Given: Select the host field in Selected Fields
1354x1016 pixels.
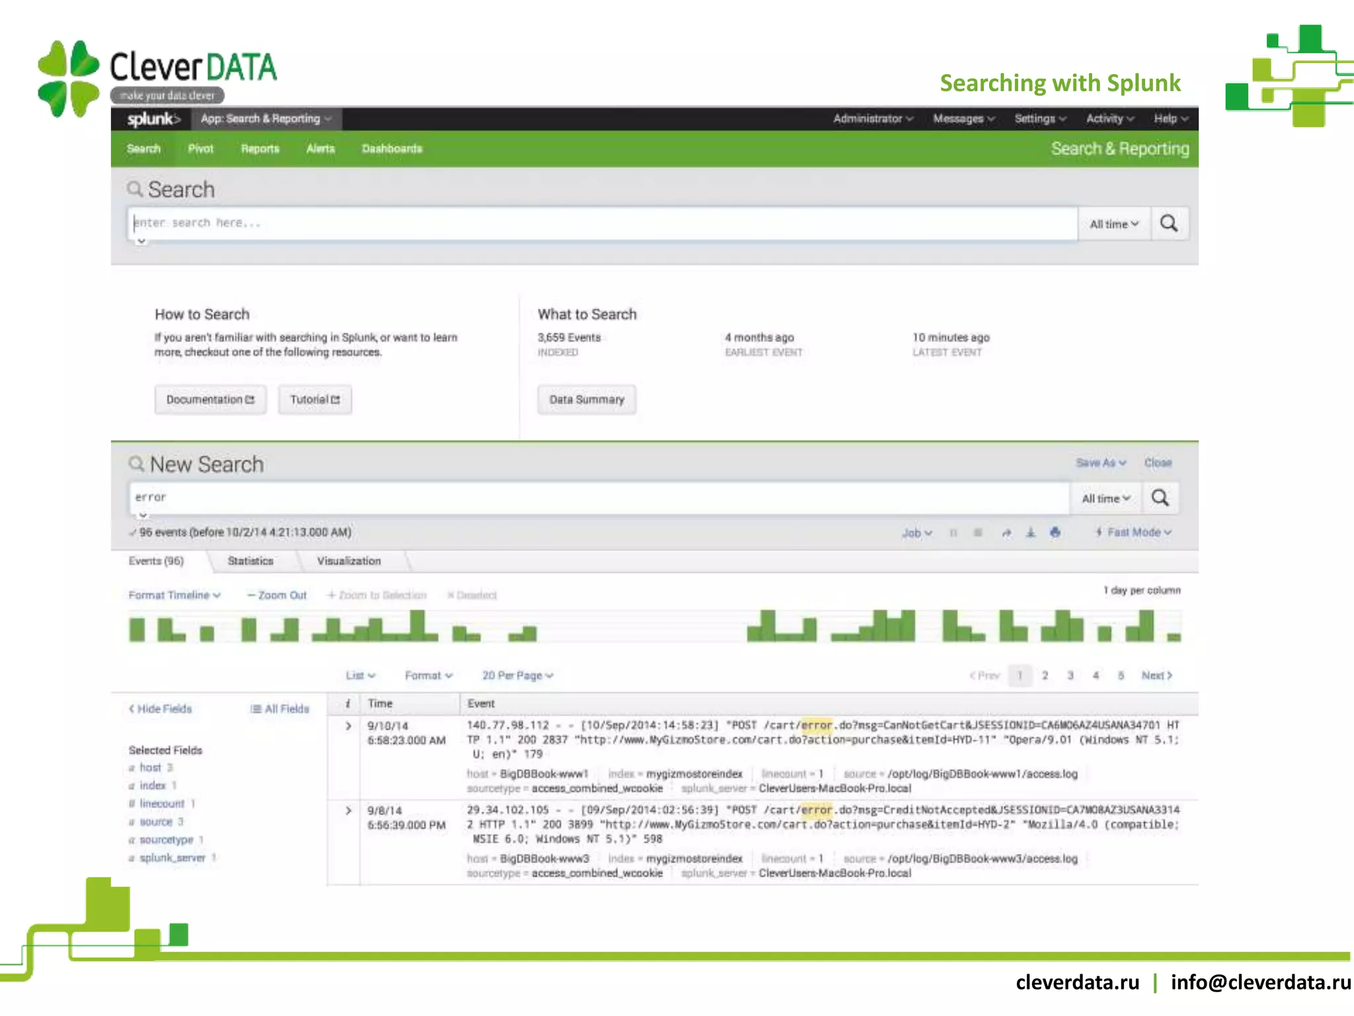Looking at the screenshot, I should [151, 768].
